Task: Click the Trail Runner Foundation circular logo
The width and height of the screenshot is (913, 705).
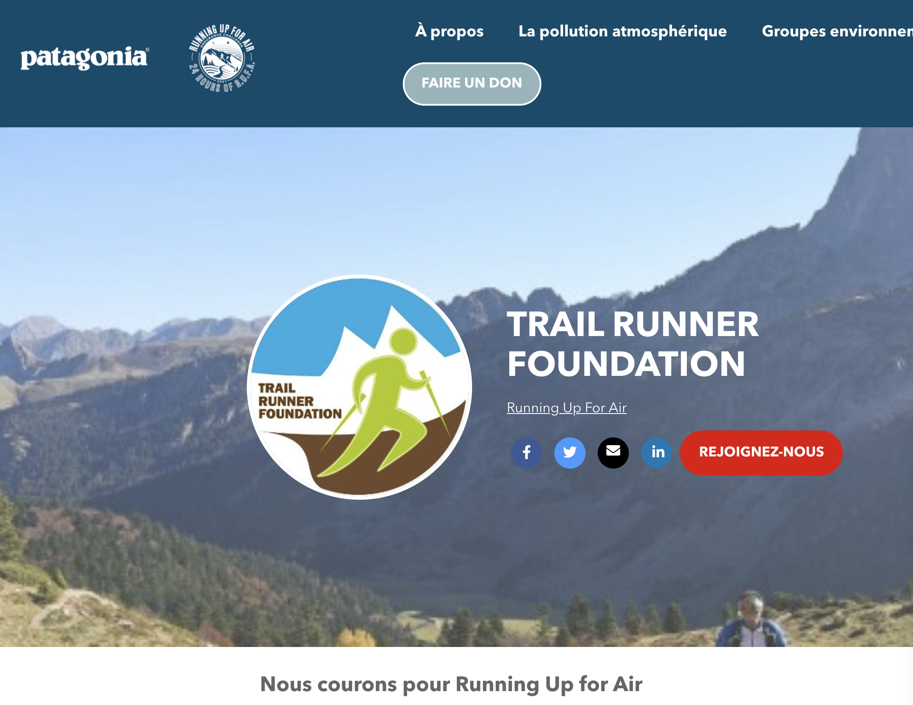Action: click(x=359, y=387)
